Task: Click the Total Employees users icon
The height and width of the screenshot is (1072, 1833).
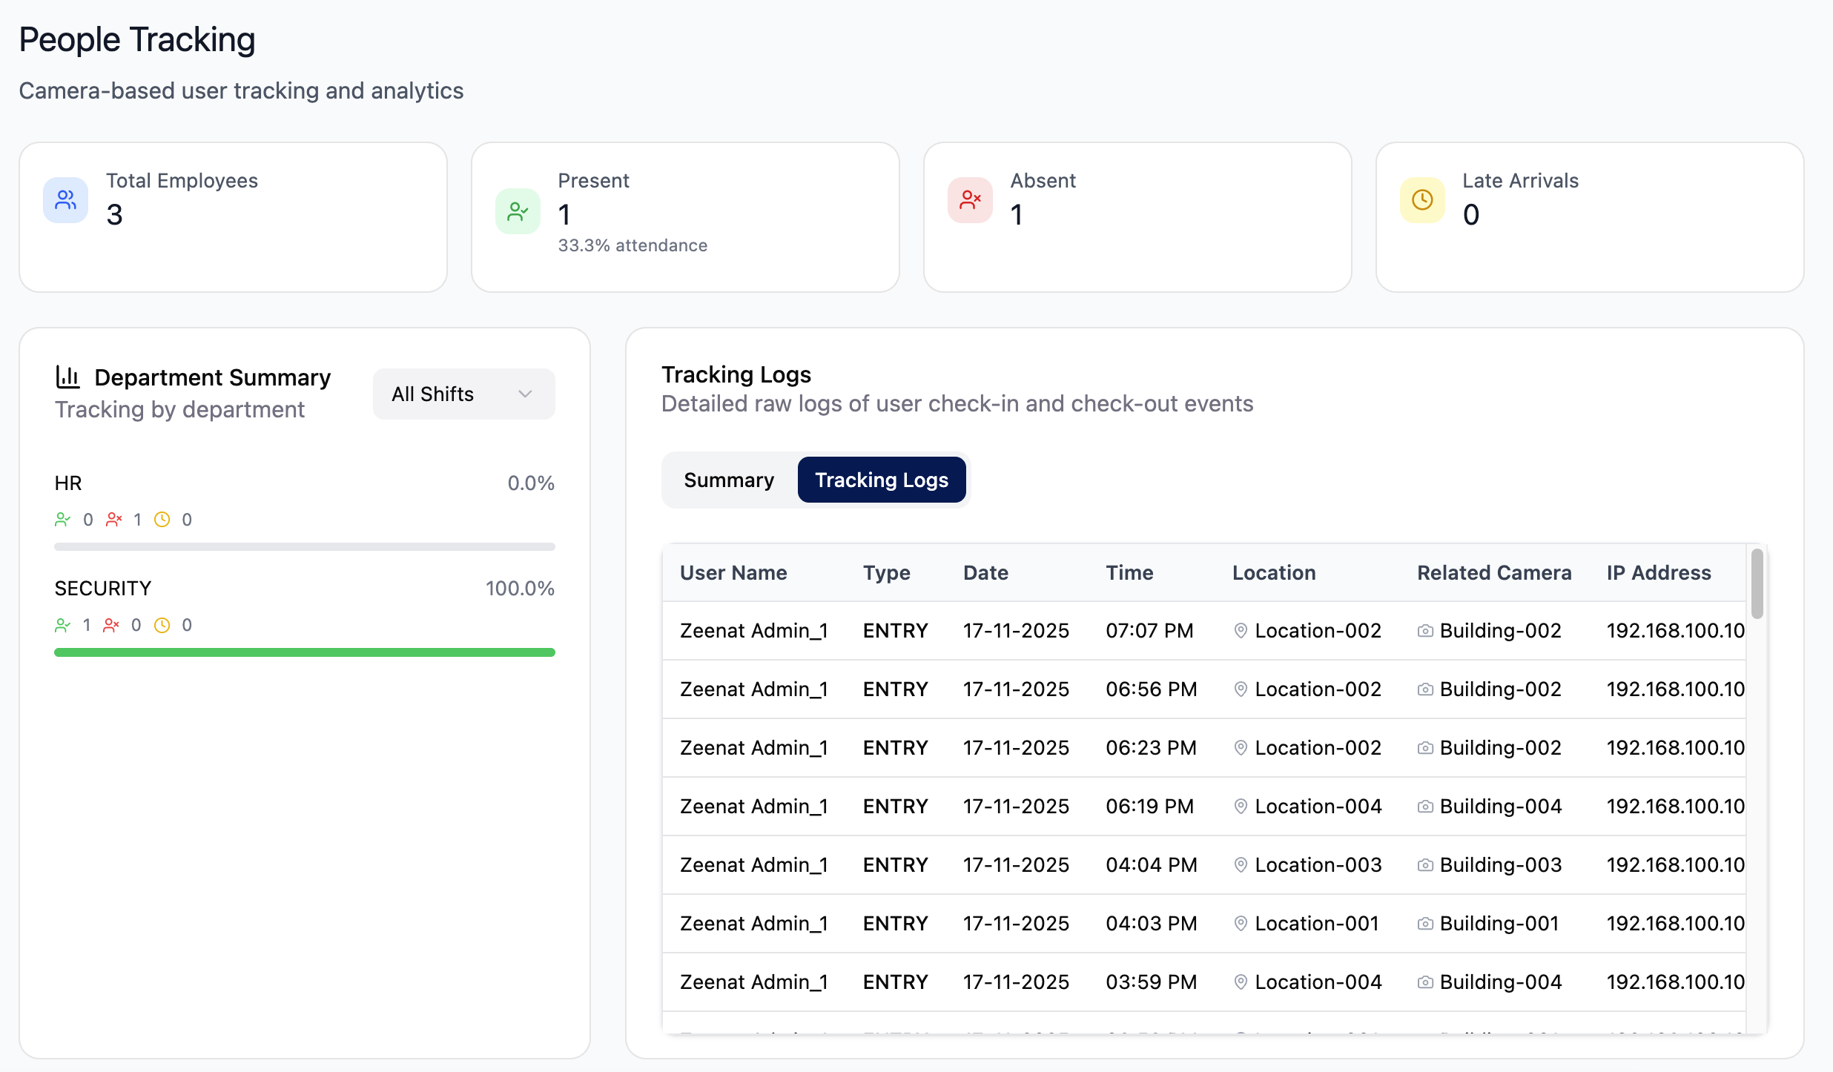Action: pos(65,200)
